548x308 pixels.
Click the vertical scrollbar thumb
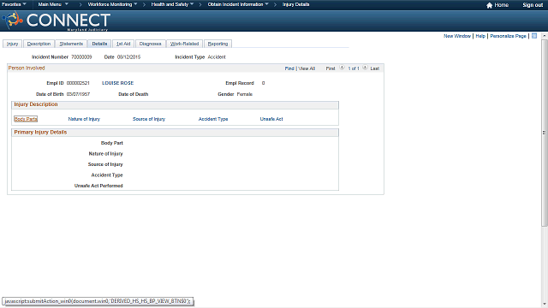[x=545, y=133]
